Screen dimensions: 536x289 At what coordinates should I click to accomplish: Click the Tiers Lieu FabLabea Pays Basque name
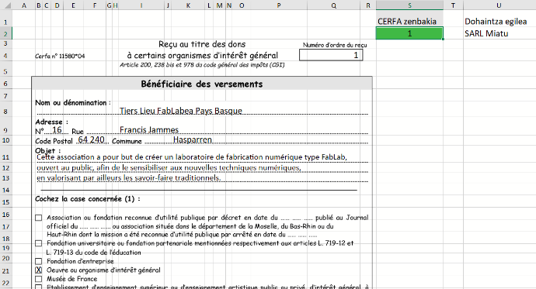tap(181, 111)
